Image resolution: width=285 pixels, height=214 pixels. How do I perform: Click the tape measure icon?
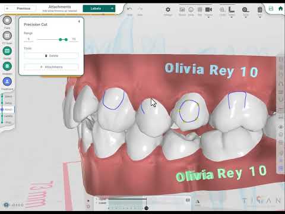pos(246,10)
